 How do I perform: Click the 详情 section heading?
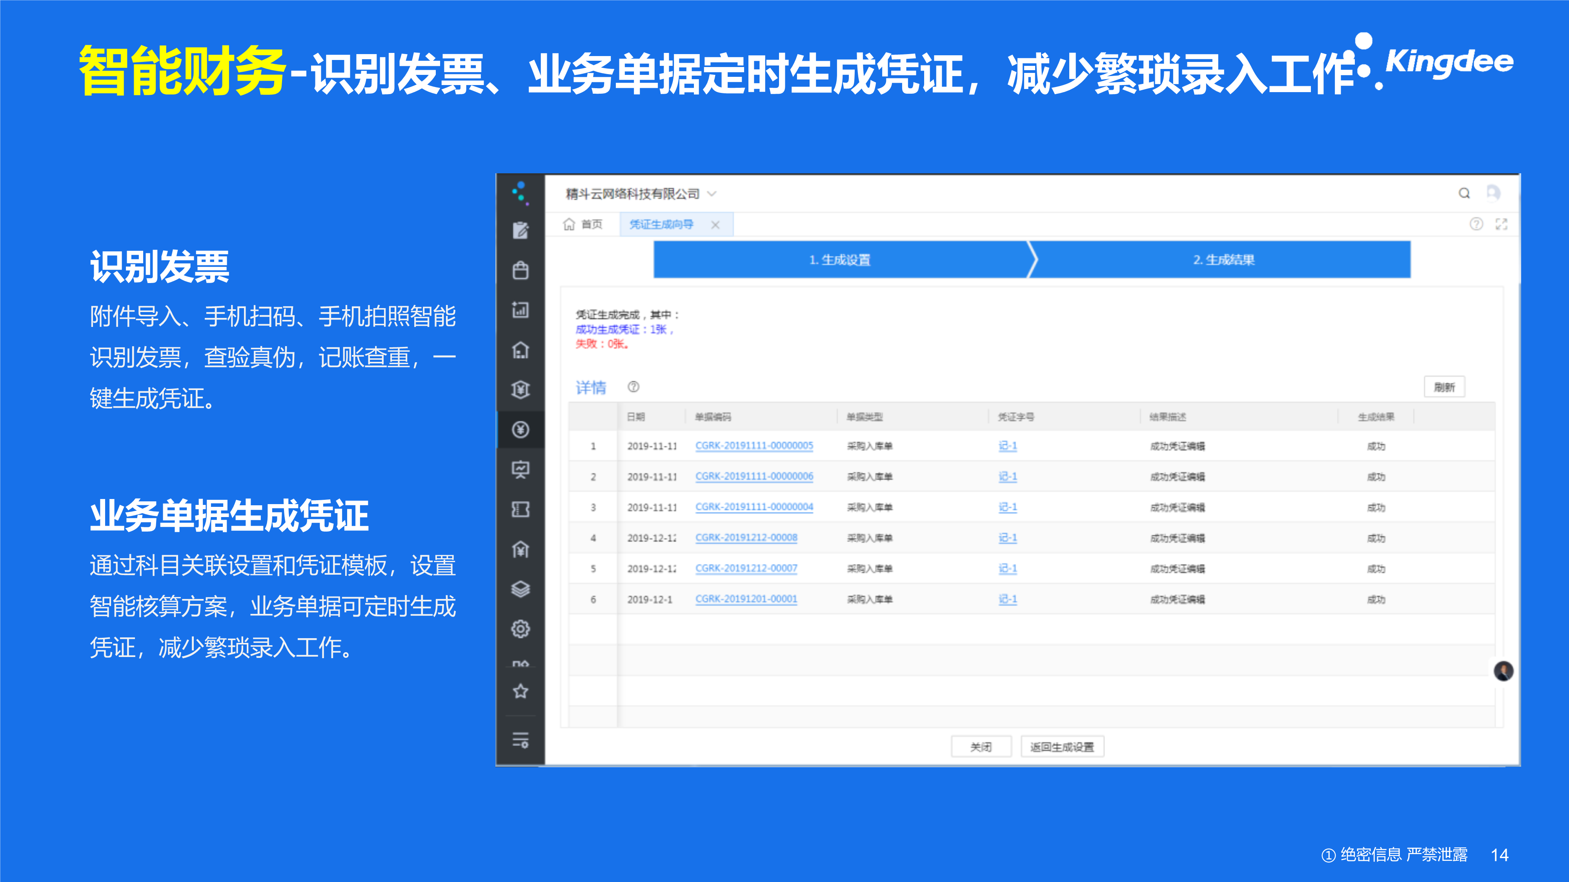(x=591, y=387)
